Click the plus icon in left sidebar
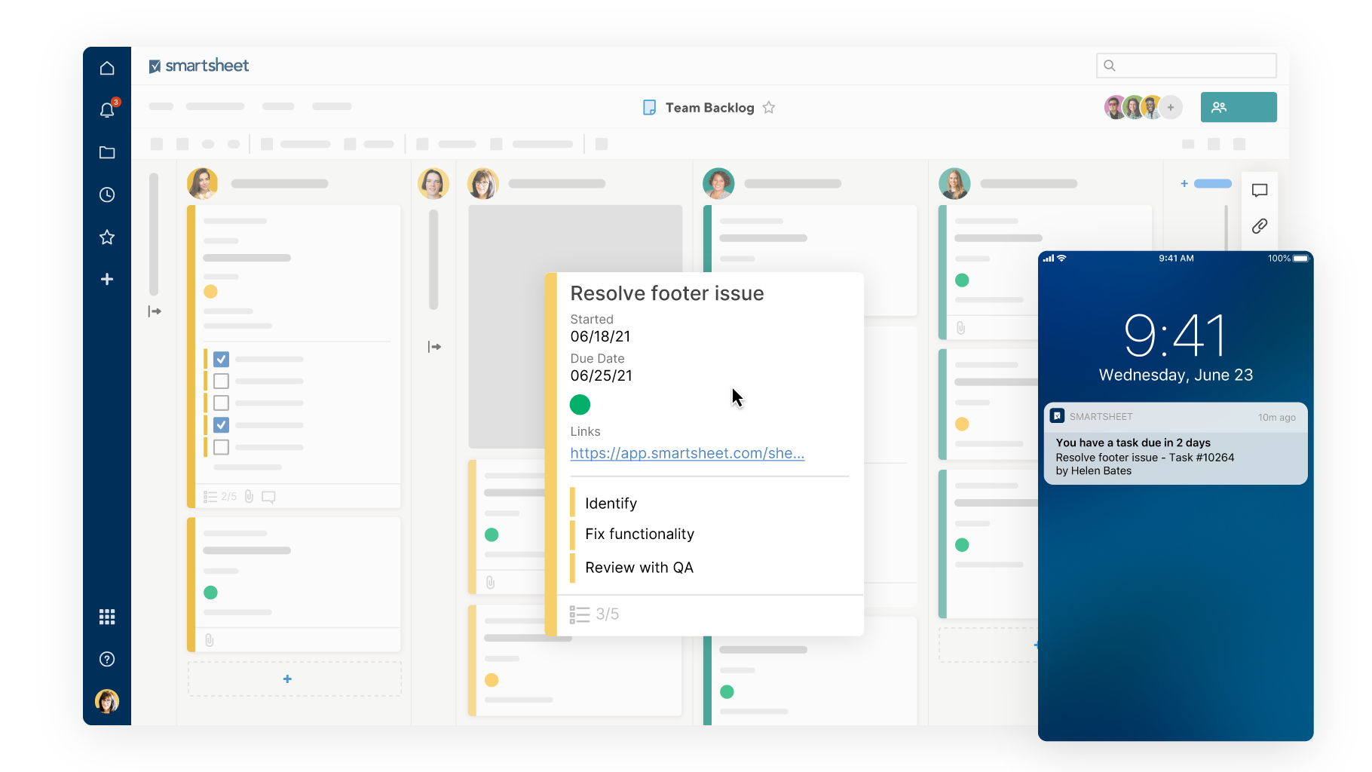 [107, 279]
